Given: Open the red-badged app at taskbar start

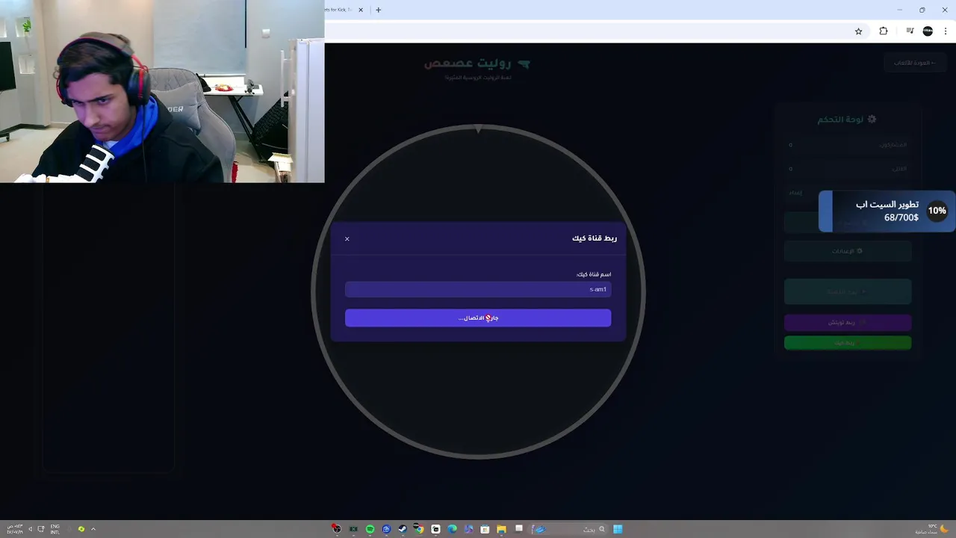Looking at the screenshot, I should (336, 529).
